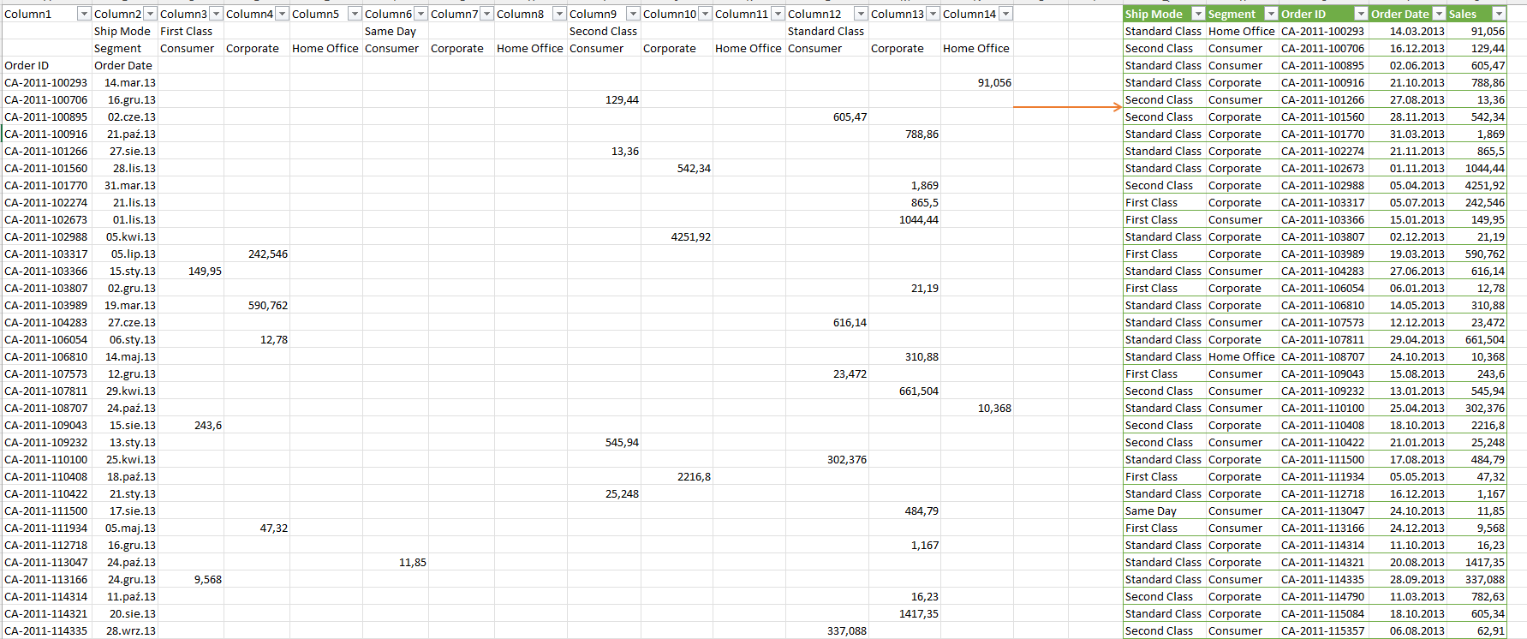
Task: Click the 14.maj.13 date cell
Action: [x=125, y=357]
